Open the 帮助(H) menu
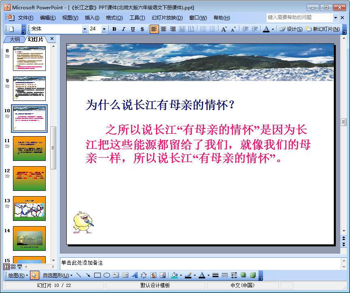 [222, 18]
